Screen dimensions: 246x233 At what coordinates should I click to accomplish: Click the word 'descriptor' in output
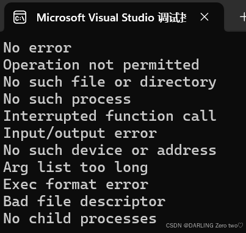123,202
